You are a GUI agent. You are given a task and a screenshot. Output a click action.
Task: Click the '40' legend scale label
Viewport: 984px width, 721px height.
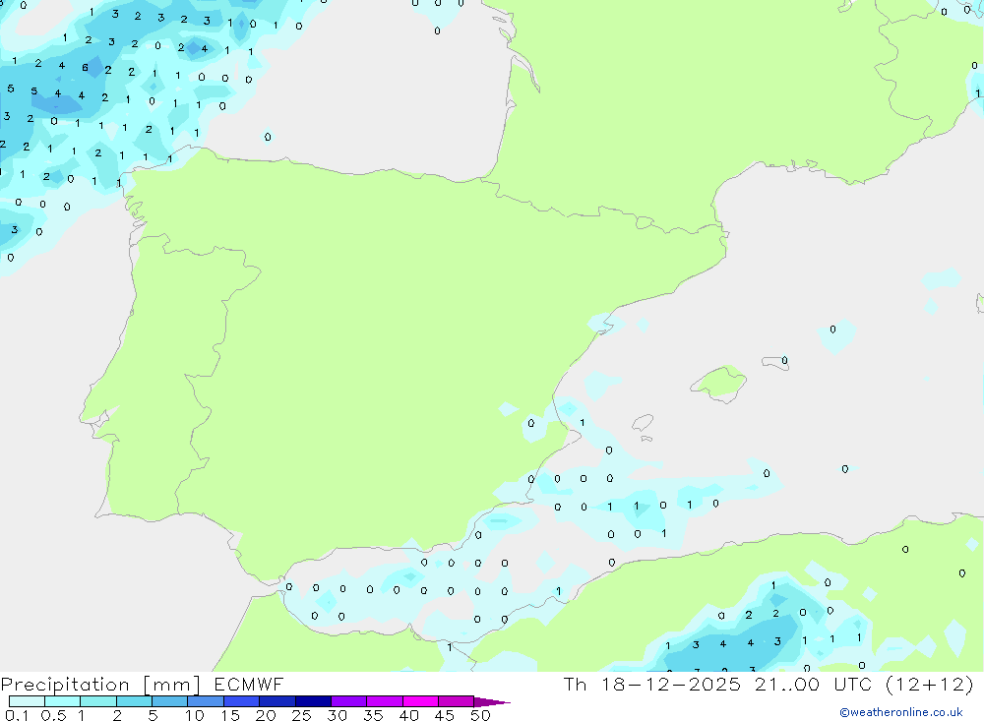(x=408, y=715)
